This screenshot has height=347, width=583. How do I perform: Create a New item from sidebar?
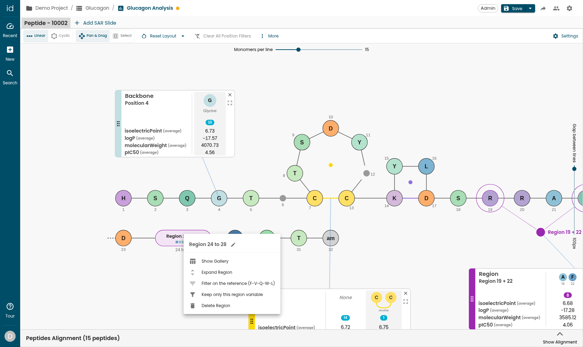pos(10,54)
